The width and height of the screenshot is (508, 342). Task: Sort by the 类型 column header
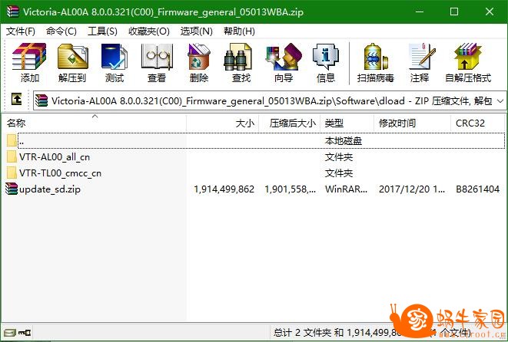pos(347,123)
